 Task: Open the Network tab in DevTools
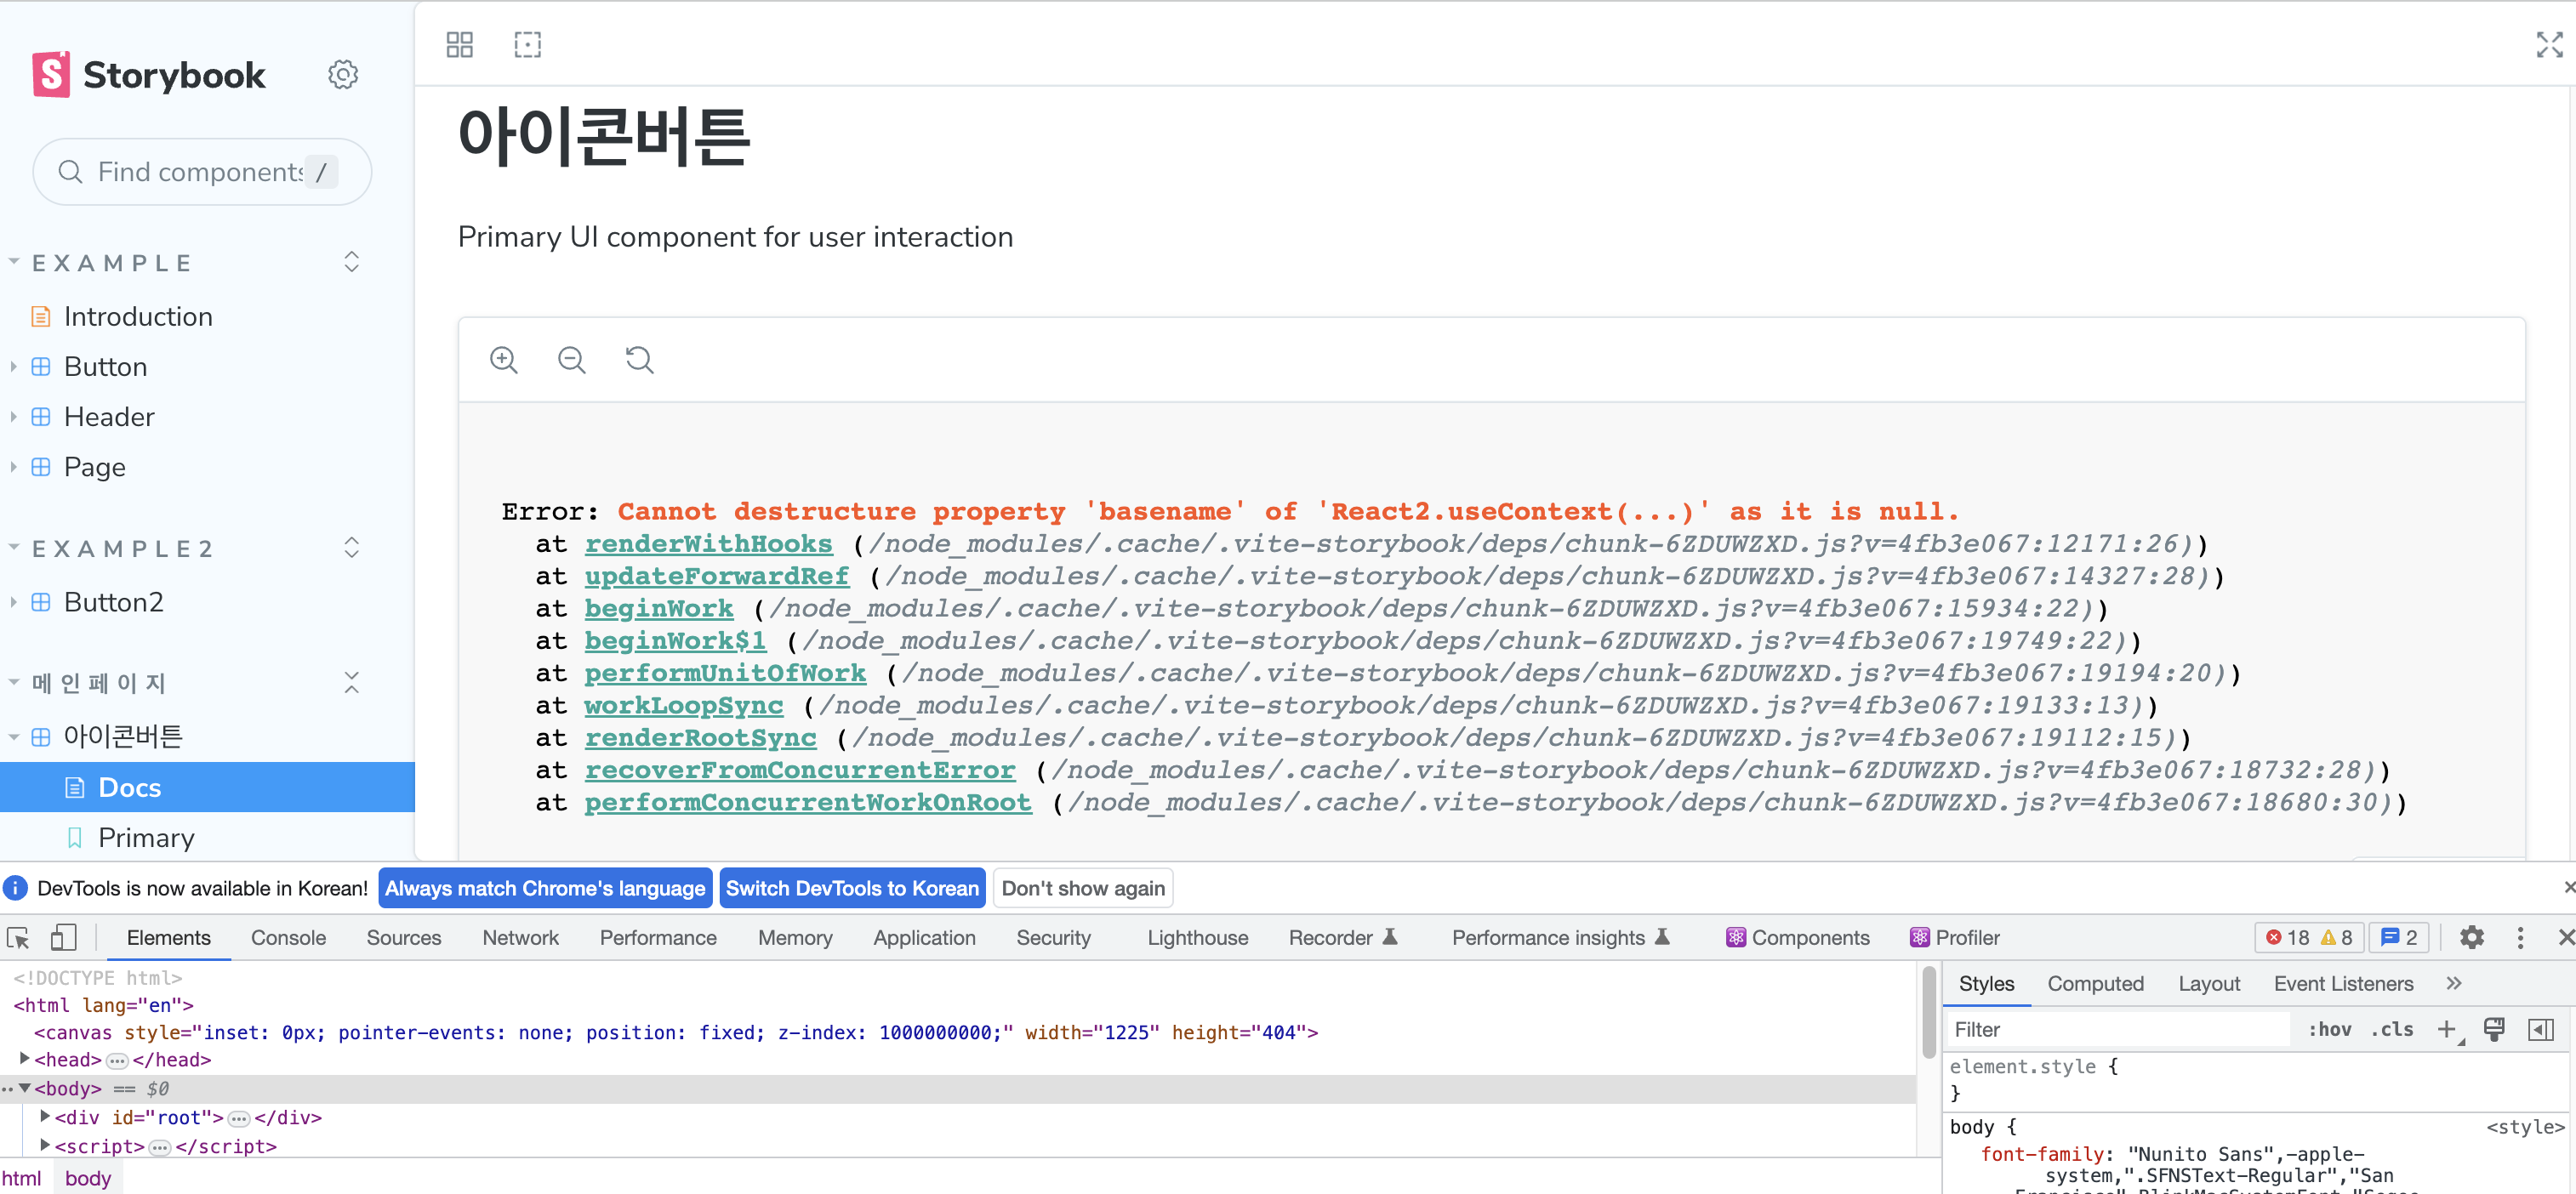coord(520,938)
